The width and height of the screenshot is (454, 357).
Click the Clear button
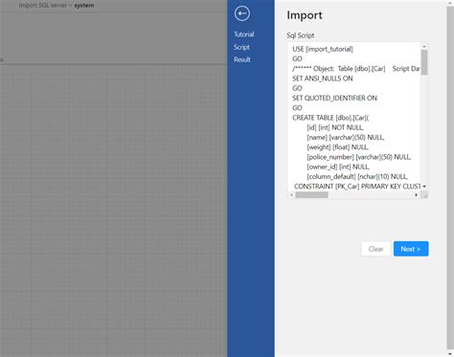point(375,249)
